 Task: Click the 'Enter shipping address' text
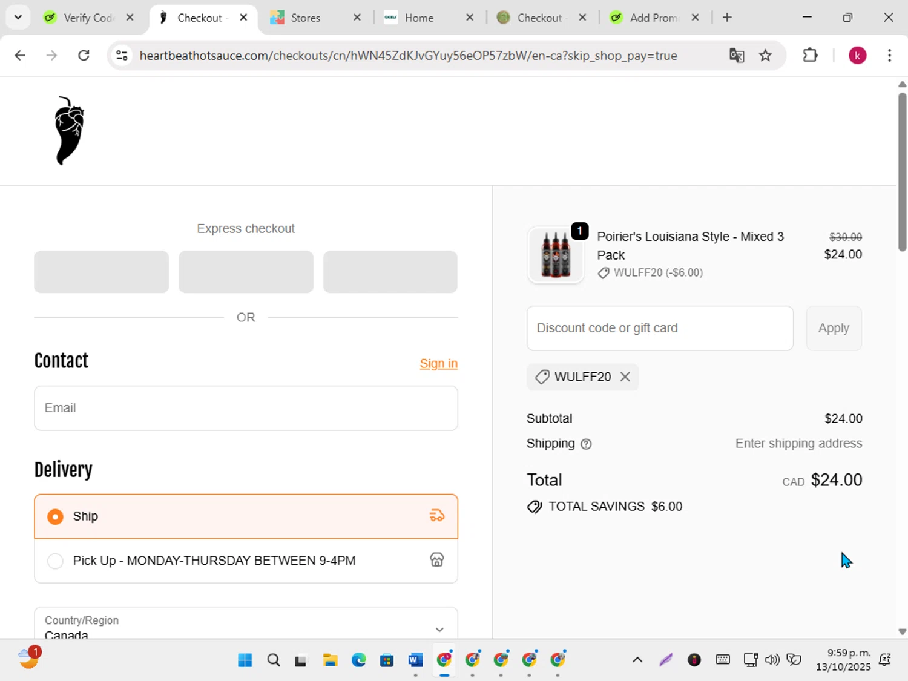(x=798, y=444)
